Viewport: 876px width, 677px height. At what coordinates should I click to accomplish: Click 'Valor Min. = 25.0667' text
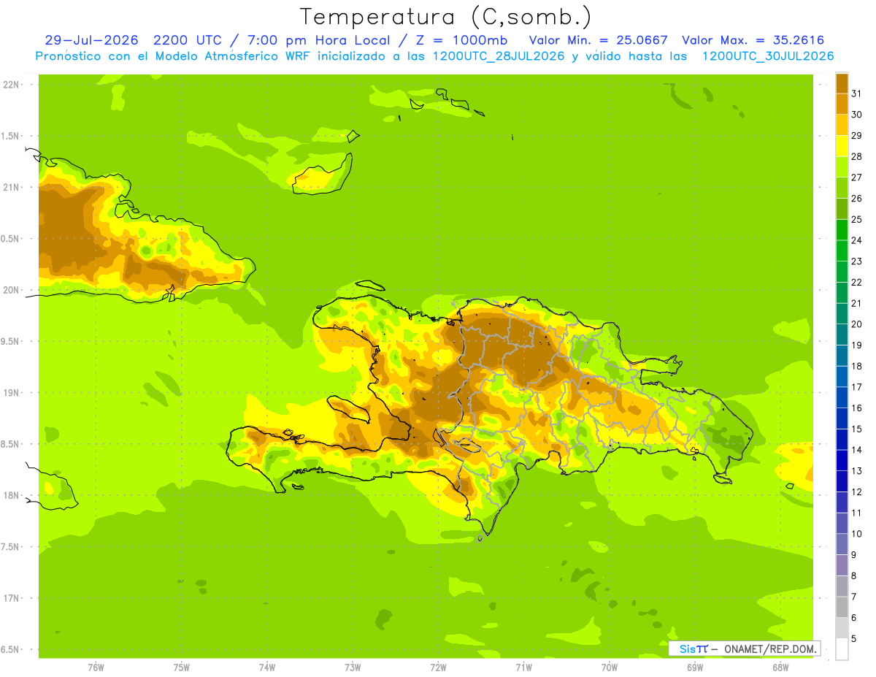click(598, 40)
